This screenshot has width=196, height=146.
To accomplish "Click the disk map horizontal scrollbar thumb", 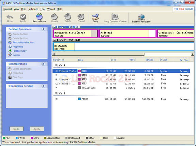I will click(100, 54).
